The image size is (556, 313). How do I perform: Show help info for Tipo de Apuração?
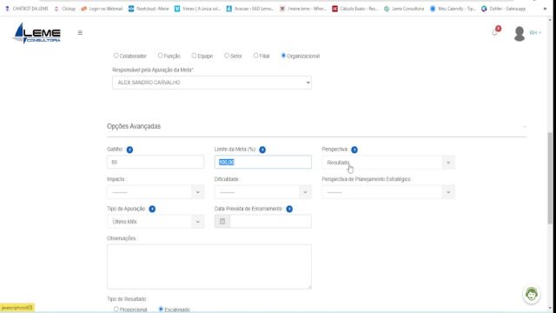coord(152,209)
